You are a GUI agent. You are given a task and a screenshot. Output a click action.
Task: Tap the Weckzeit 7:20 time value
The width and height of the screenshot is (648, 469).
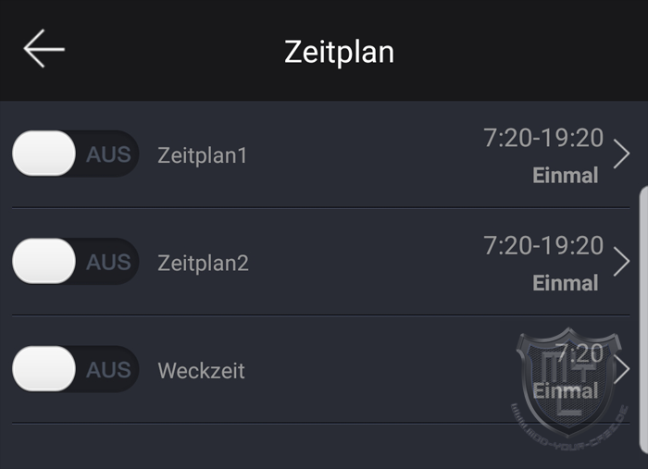click(x=580, y=353)
